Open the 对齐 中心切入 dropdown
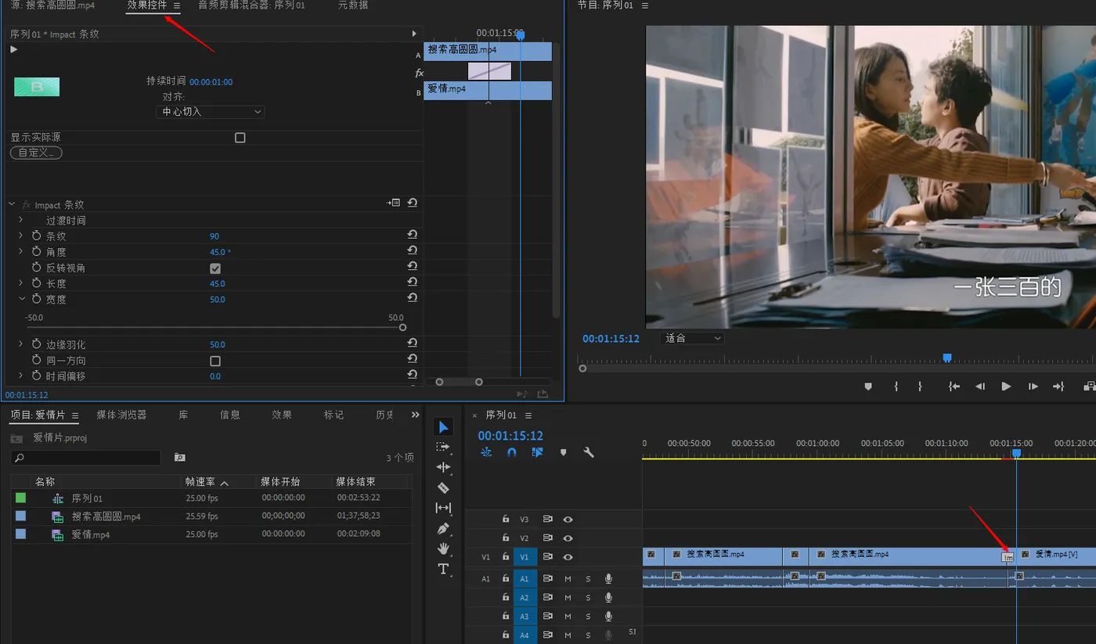The width and height of the screenshot is (1096, 644). tap(211, 112)
